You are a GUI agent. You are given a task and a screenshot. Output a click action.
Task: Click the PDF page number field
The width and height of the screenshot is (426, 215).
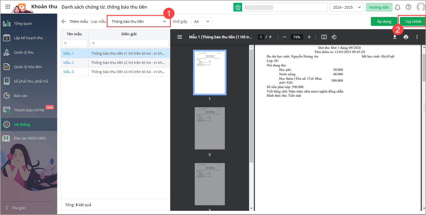[261, 37]
